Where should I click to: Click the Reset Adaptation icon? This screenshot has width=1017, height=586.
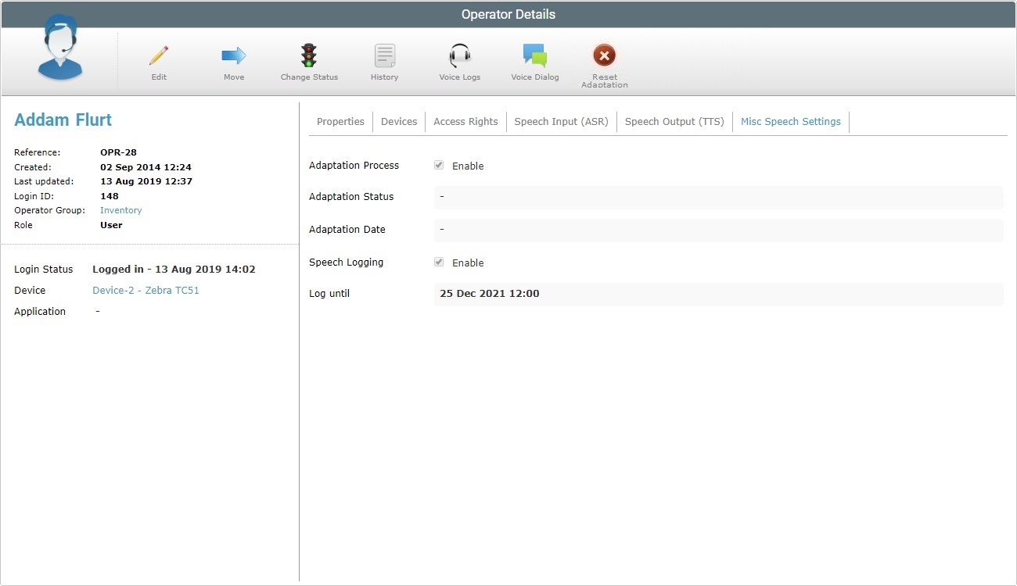pyautogui.click(x=604, y=56)
